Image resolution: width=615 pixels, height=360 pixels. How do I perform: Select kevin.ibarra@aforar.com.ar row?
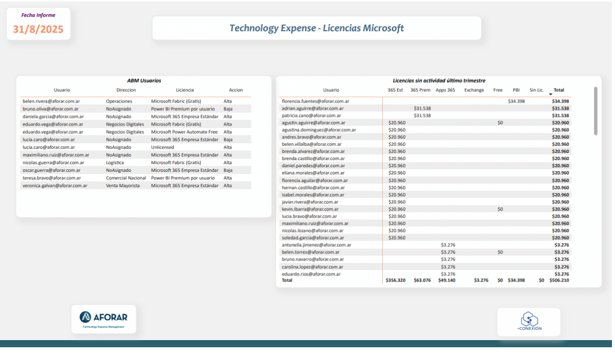pyautogui.click(x=426, y=209)
